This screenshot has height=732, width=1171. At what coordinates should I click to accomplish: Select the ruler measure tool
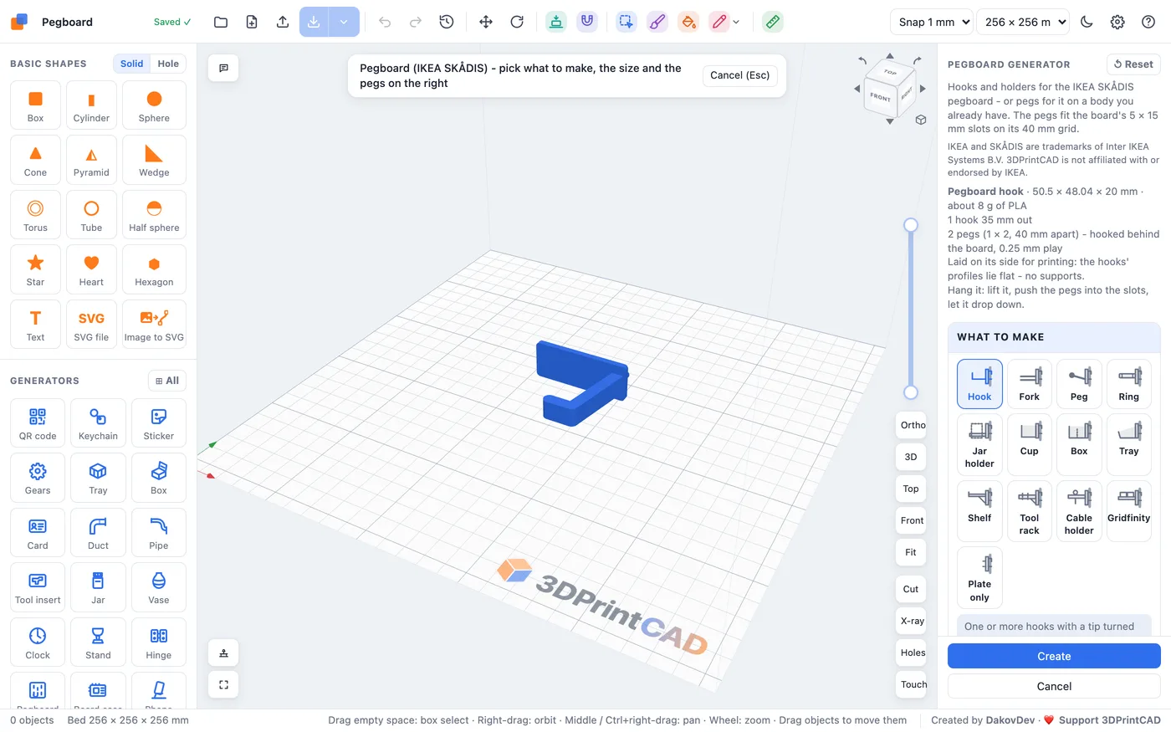(773, 22)
